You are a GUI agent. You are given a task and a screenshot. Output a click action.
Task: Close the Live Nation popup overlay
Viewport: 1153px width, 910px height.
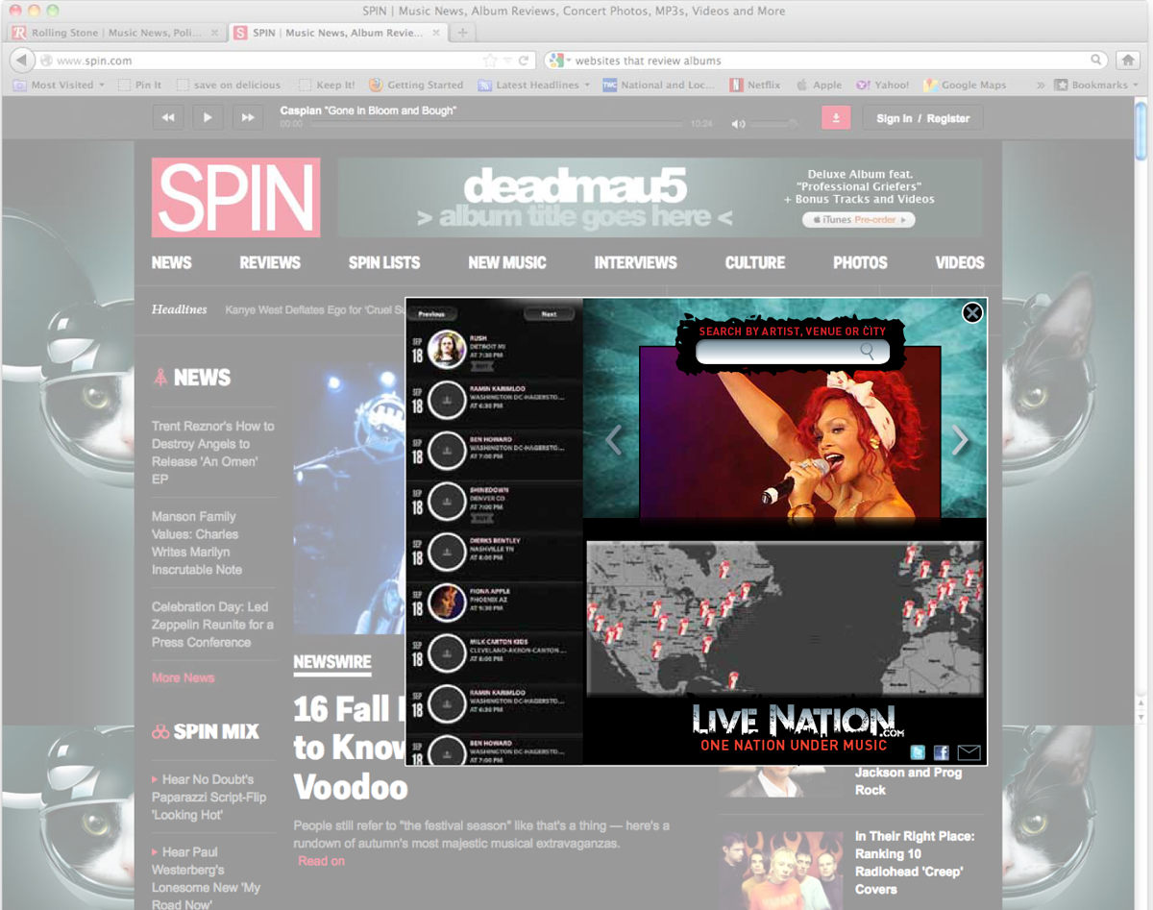tap(972, 312)
